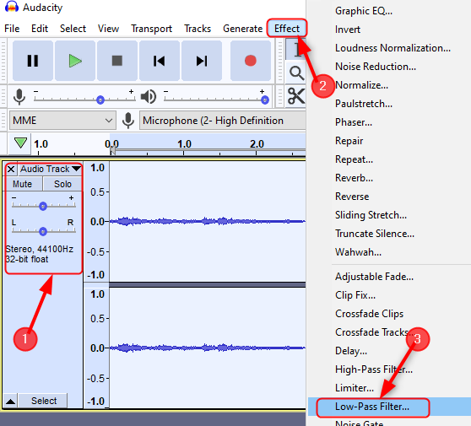This screenshot has height=426, width=471.
Task: Stop playback with the Stop button
Action: pyautogui.click(x=117, y=61)
